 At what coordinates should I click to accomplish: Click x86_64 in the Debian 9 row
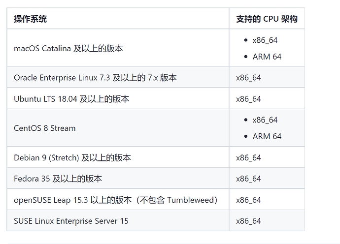click(248, 157)
